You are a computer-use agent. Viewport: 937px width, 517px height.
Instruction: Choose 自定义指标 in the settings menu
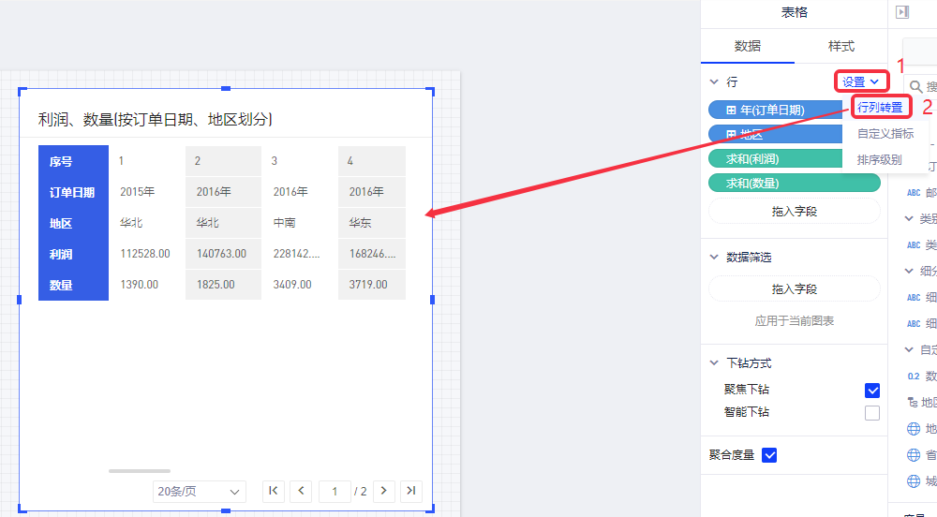(885, 134)
